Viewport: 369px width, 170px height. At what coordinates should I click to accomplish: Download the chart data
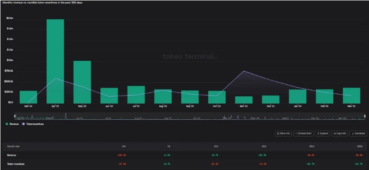click(358, 133)
